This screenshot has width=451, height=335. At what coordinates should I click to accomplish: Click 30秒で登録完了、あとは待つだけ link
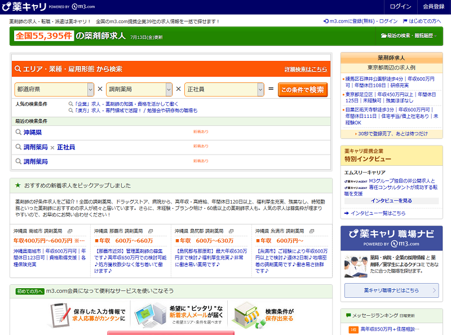393,134
